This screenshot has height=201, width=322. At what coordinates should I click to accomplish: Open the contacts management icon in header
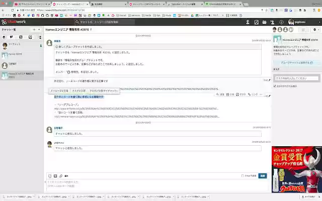tap(248, 22)
